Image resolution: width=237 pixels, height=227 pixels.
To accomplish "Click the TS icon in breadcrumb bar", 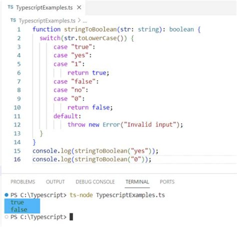I will click(13, 20).
